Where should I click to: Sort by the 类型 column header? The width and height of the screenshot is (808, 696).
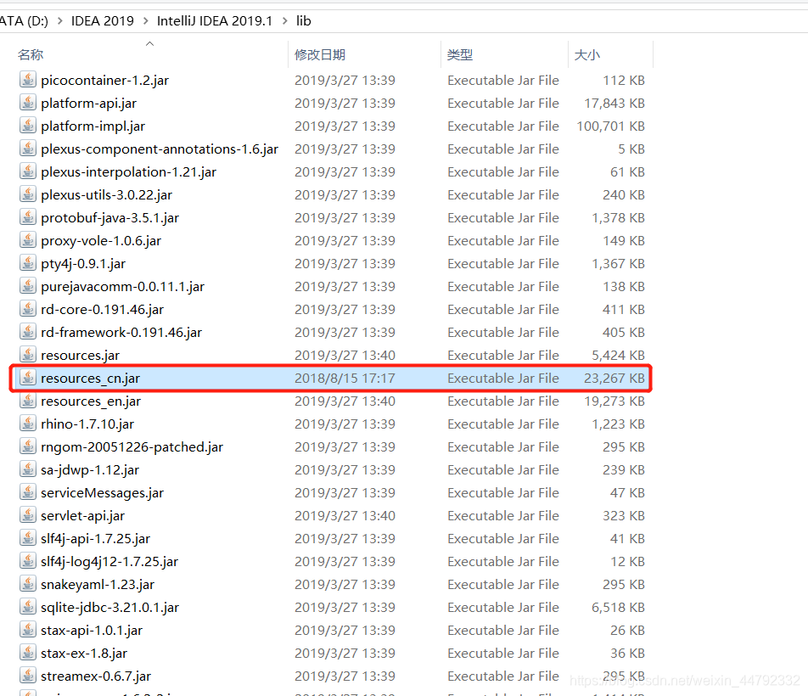pyautogui.click(x=460, y=54)
